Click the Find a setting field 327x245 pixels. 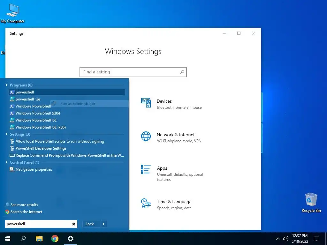coord(133,72)
